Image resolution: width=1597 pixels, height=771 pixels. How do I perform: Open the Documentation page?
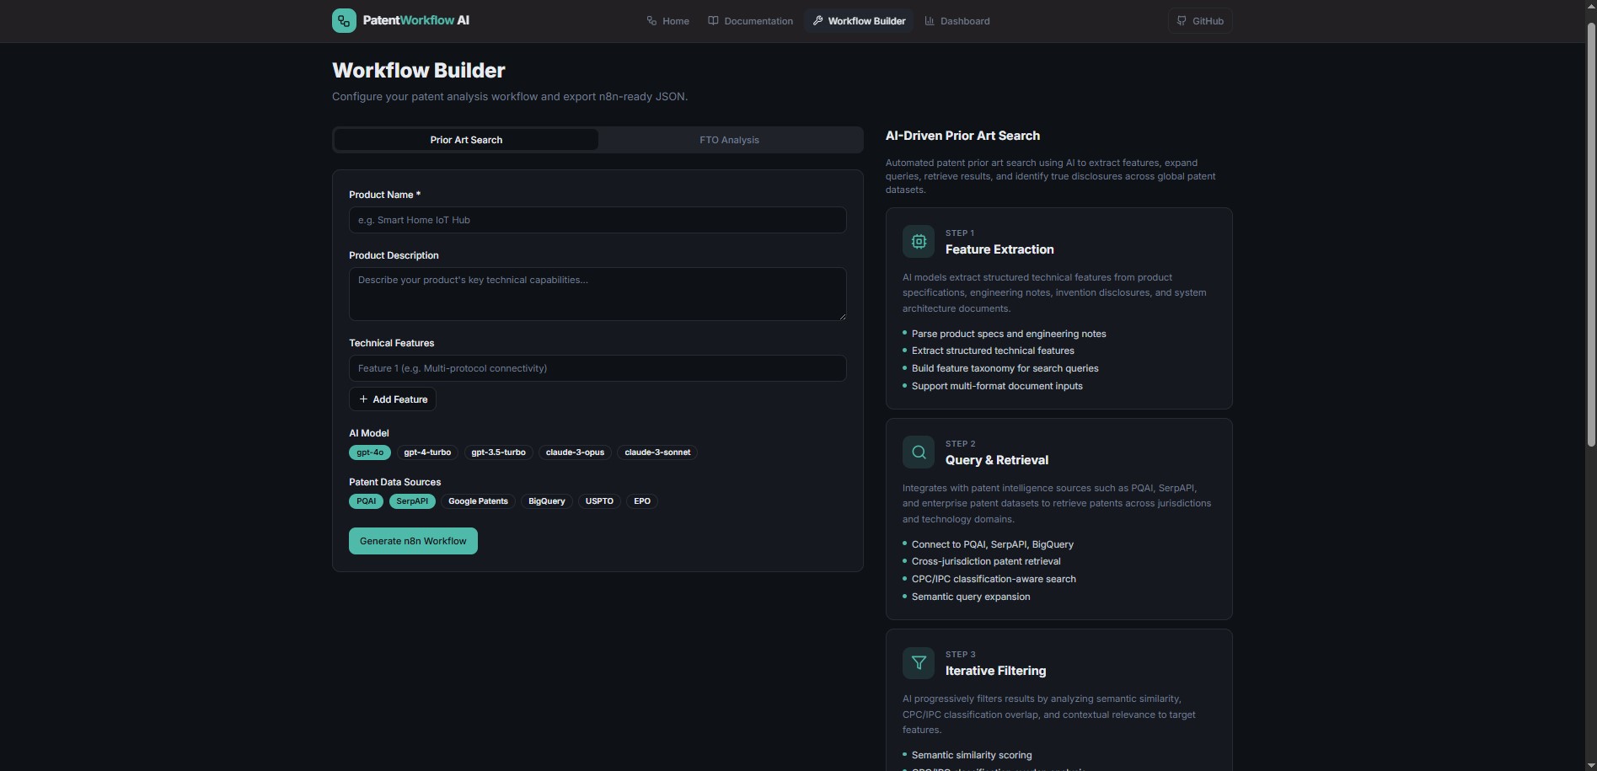pos(750,21)
